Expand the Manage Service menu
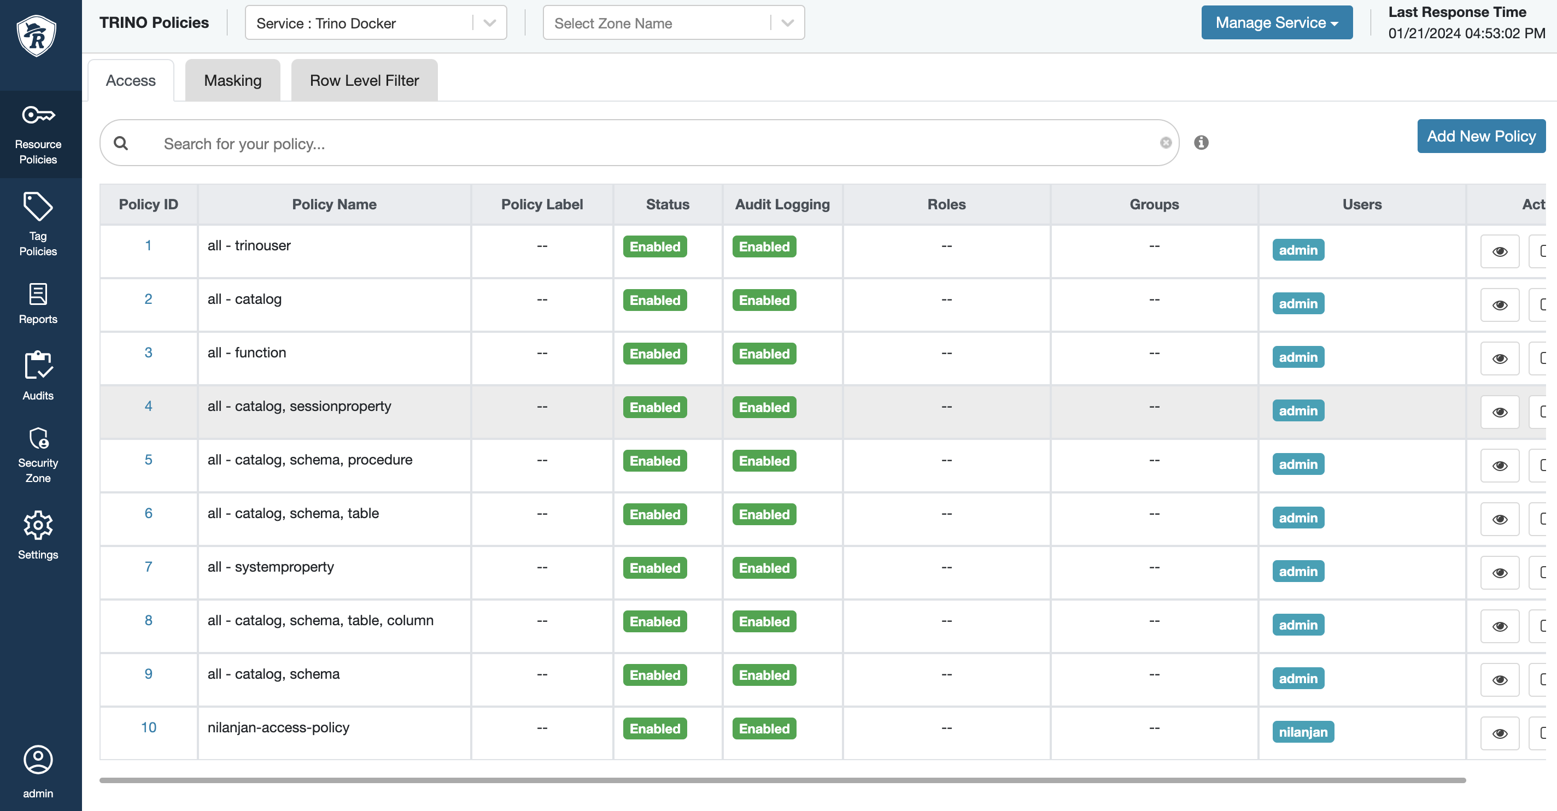 point(1276,23)
